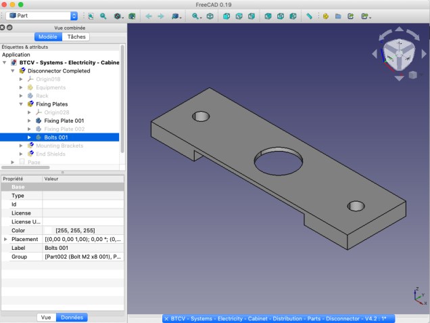The width and height of the screenshot is (430, 323).
Task: Select the Données properties tab
Action: tap(71, 317)
